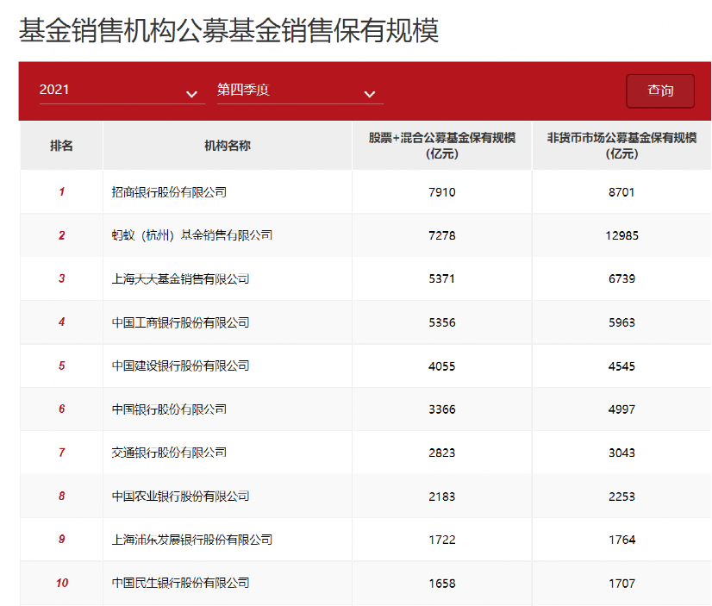This screenshot has height=606, width=712.
Task: Select the value 2183 for 农业银行
Action: pyautogui.click(x=442, y=497)
